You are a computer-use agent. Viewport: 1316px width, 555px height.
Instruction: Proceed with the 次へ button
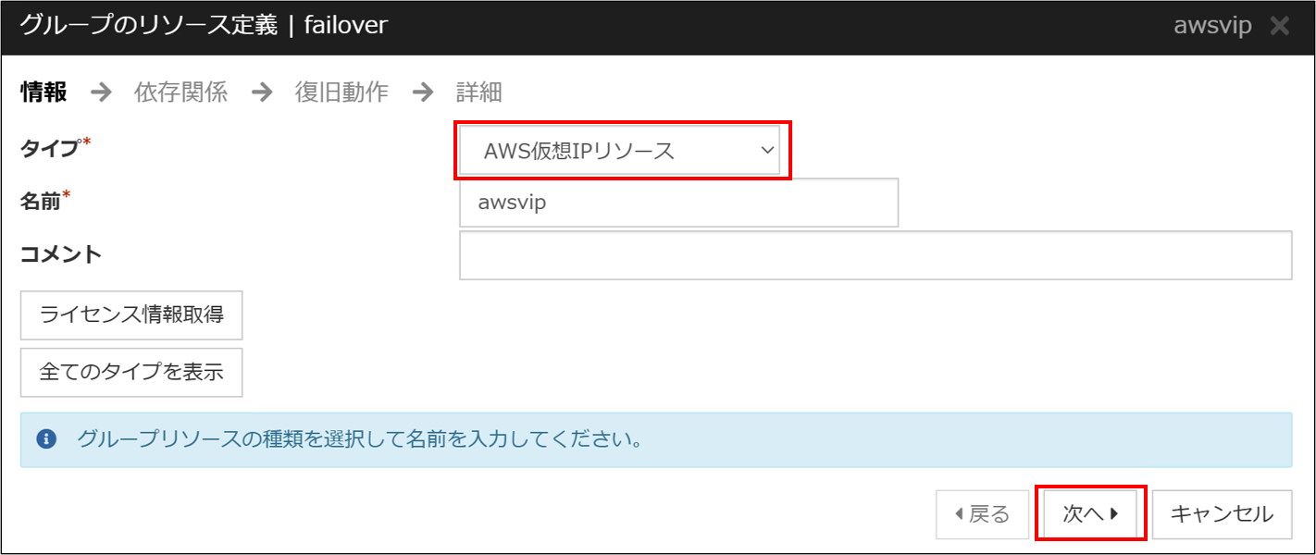click(x=1091, y=514)
